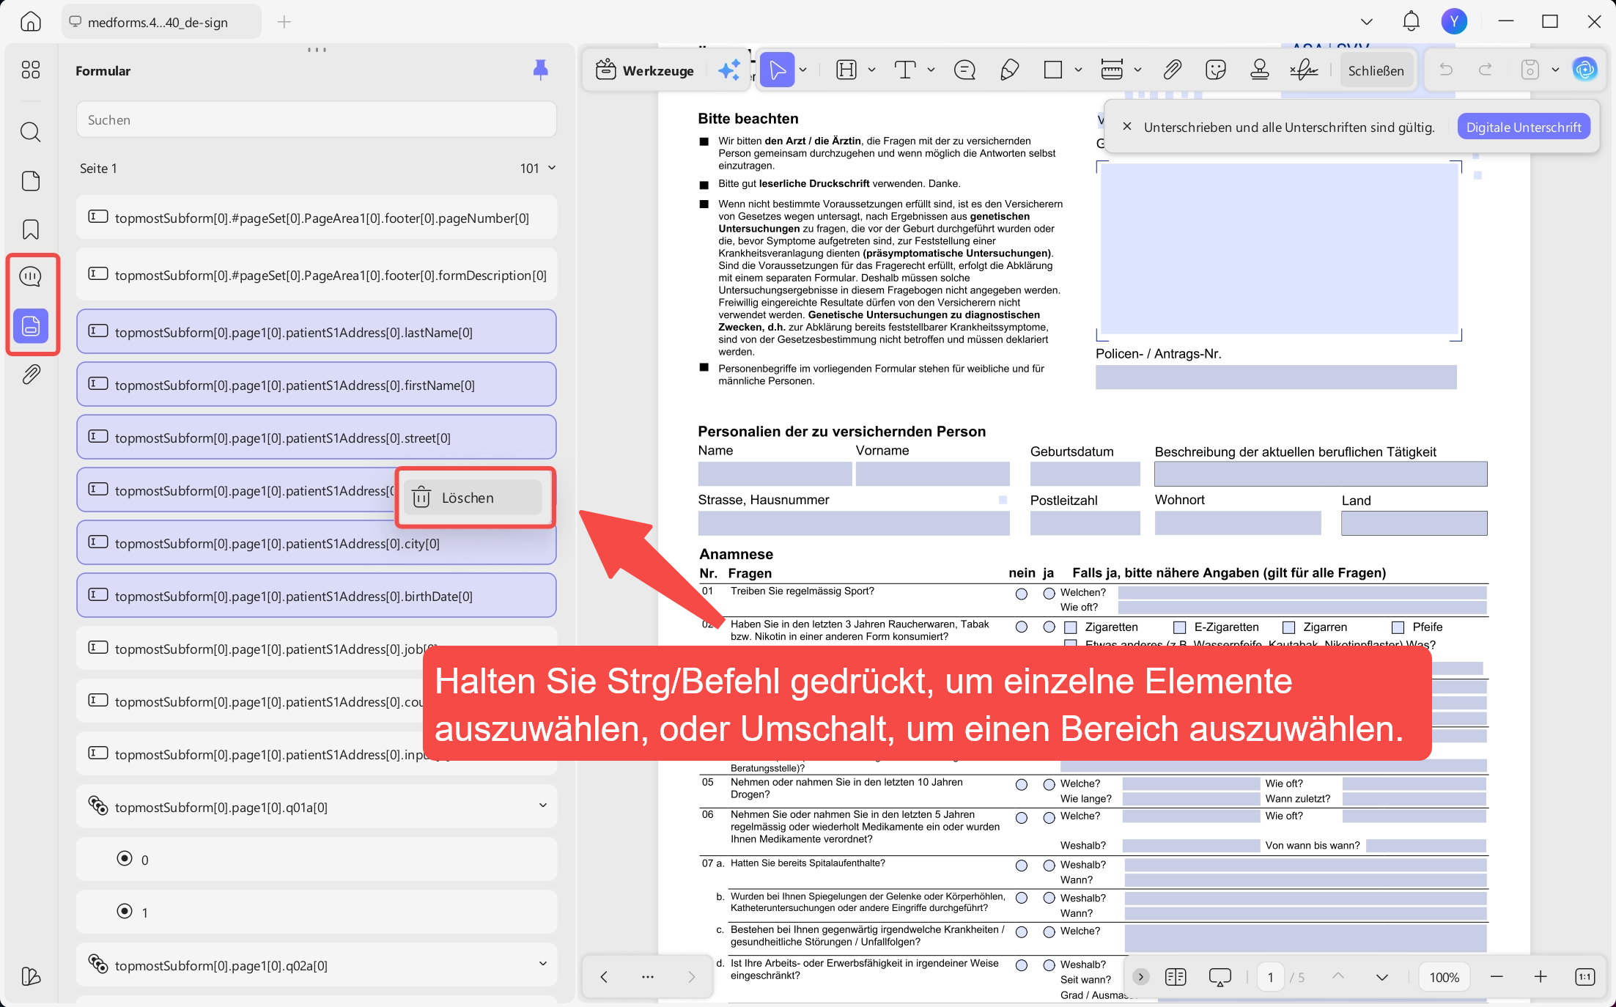The image size is (1616, 1007).
Task: Zoom in with the plus button
Action: [x=1541, y=977]
